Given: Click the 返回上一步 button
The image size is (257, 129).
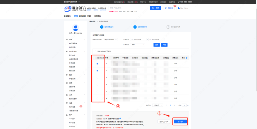Looking at the screenshot, I should pyautogui.click(x=163, y=121).
